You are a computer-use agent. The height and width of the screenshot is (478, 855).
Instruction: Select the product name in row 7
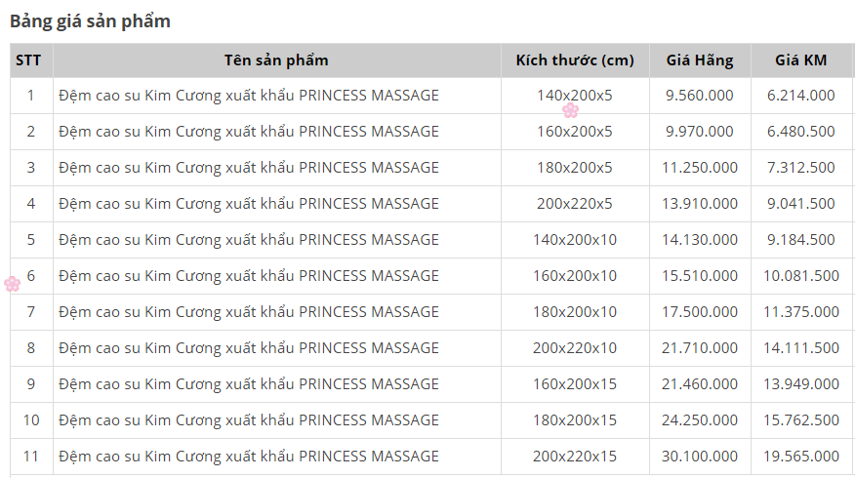(x=249, y=312)
